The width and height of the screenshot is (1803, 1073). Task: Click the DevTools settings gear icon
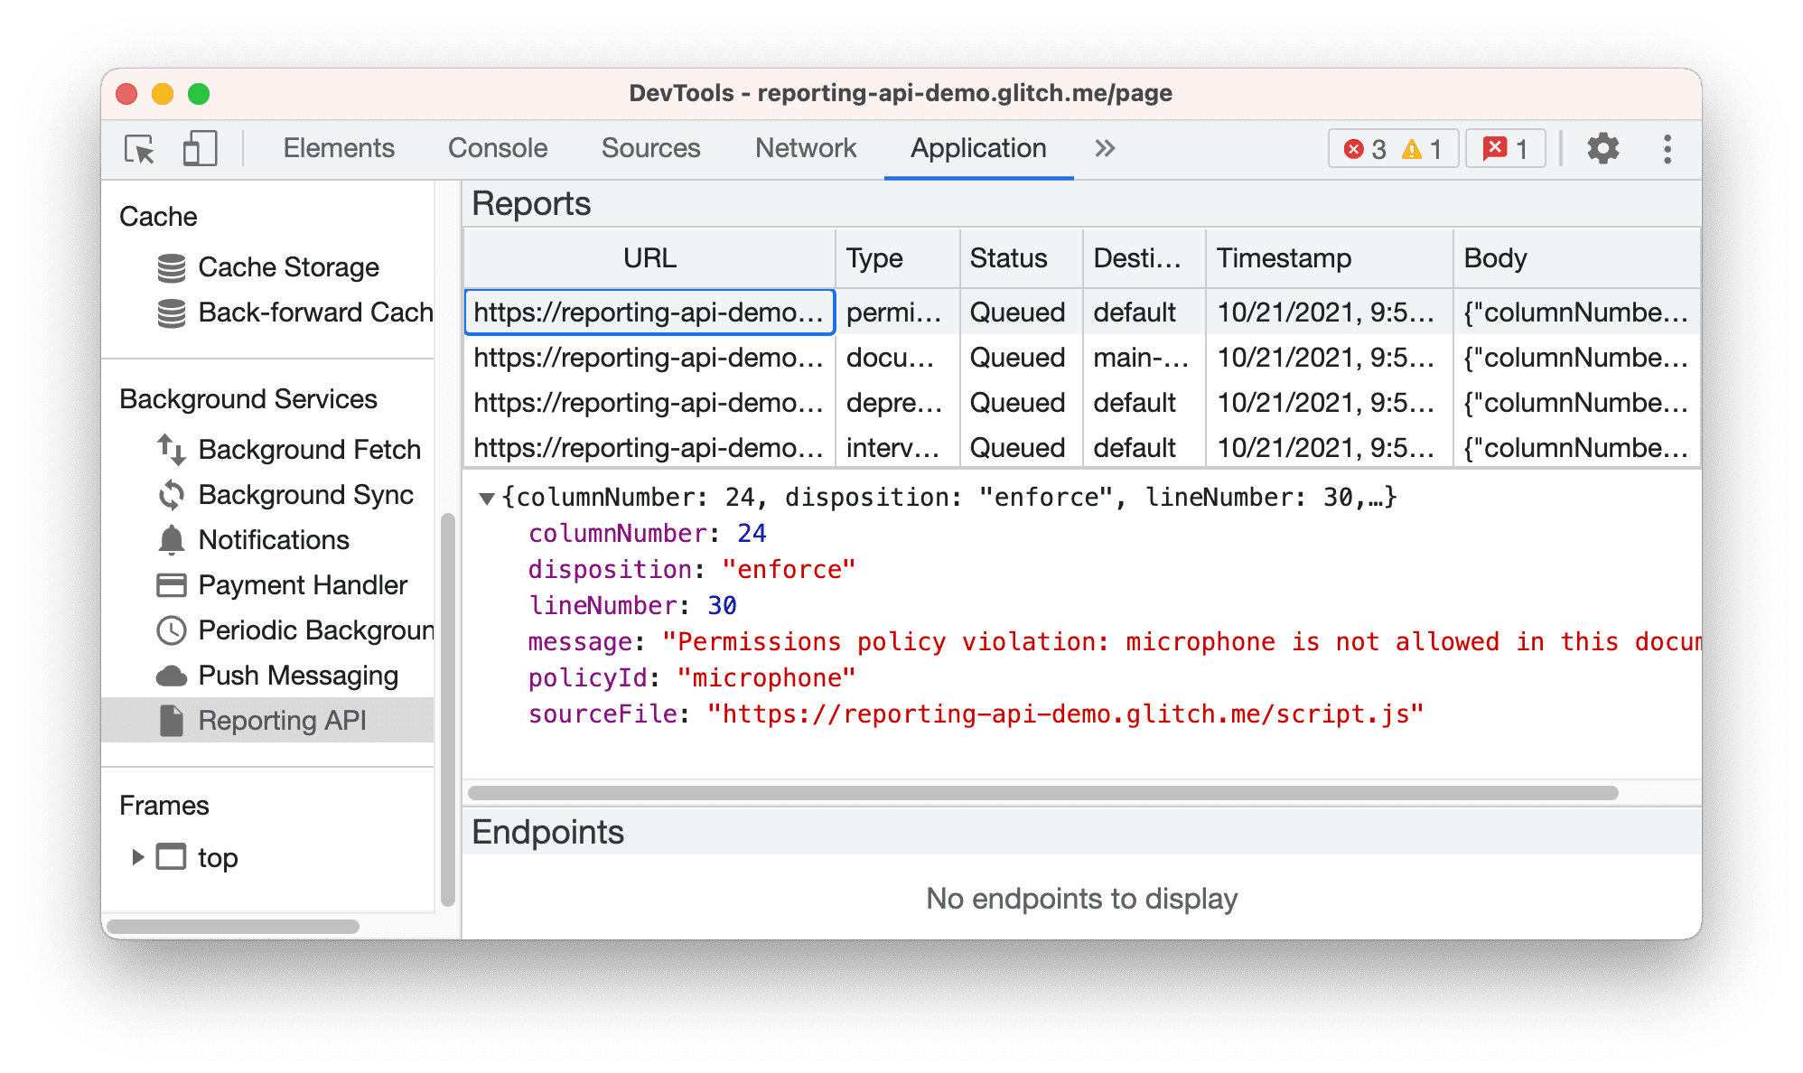1605,147
